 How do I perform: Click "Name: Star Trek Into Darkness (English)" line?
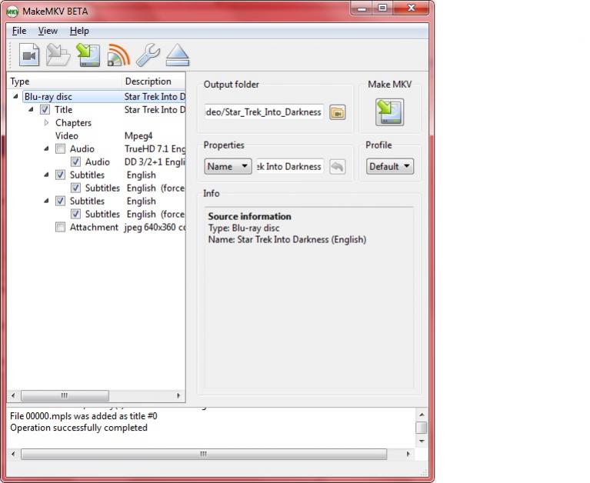287,240
